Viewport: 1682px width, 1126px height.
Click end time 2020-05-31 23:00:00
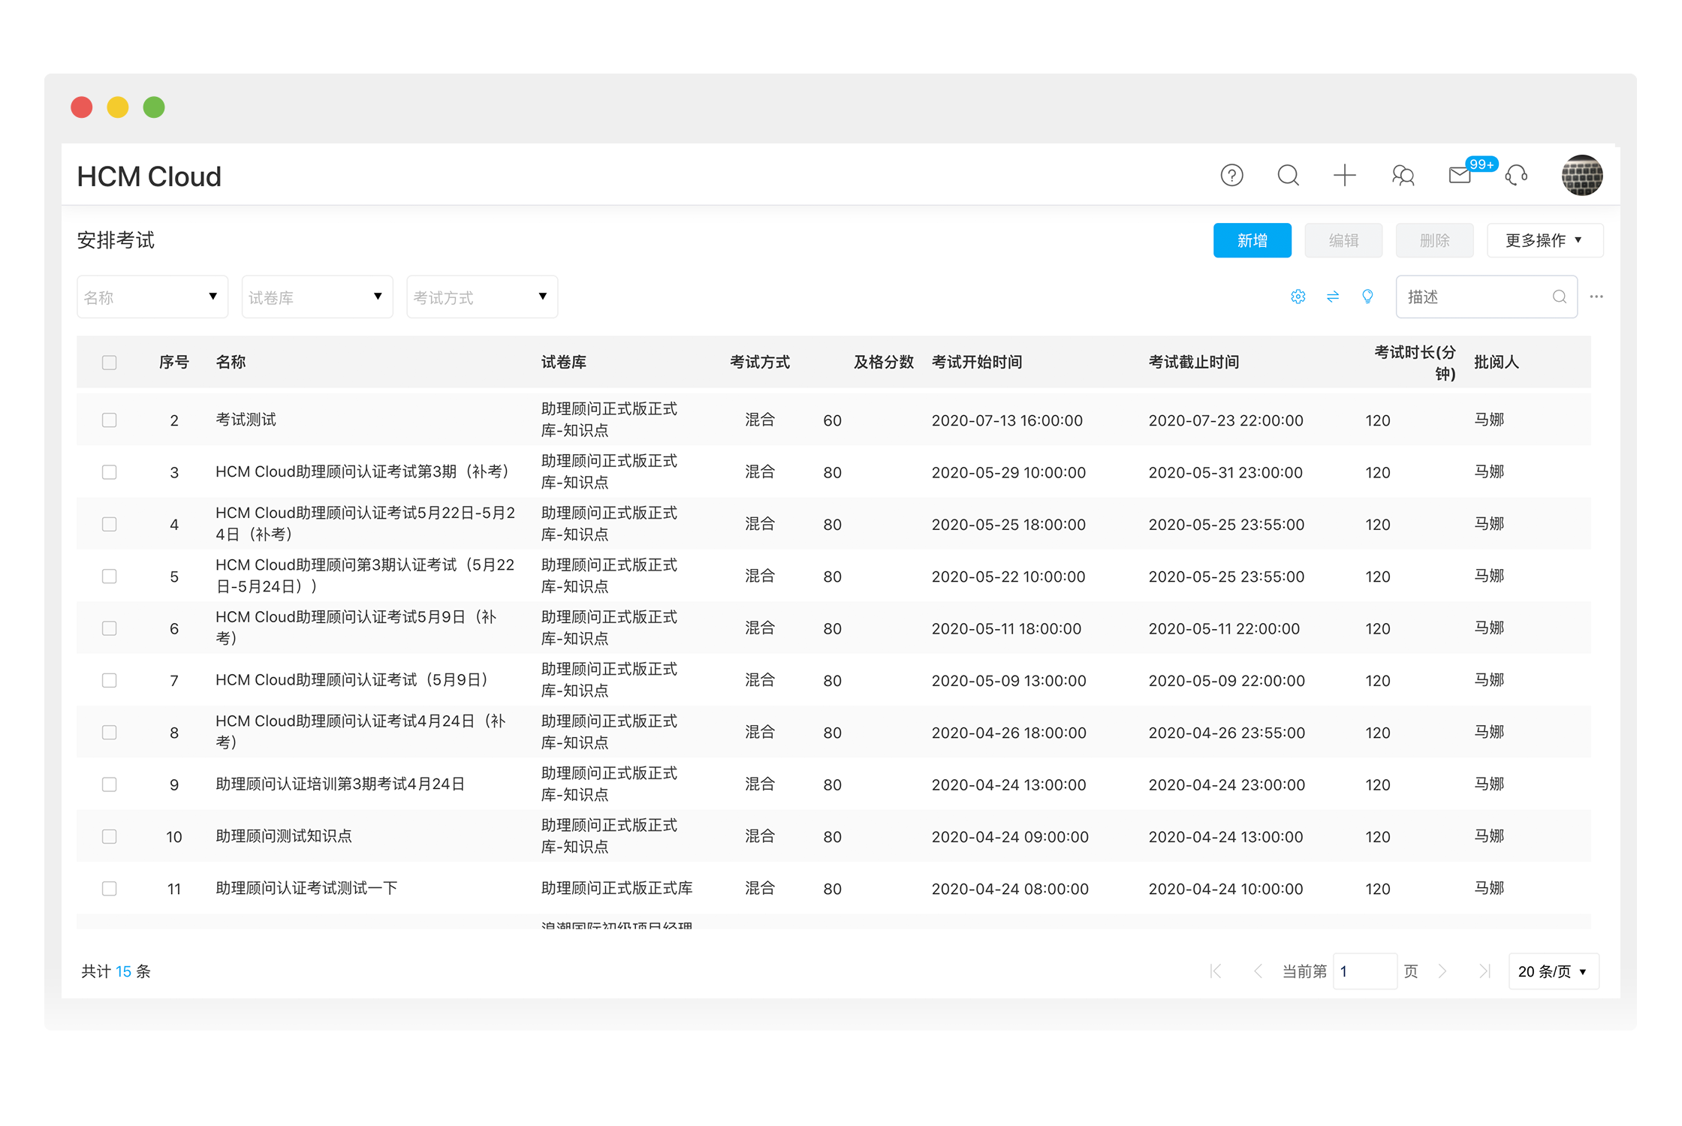[1225, 472]
